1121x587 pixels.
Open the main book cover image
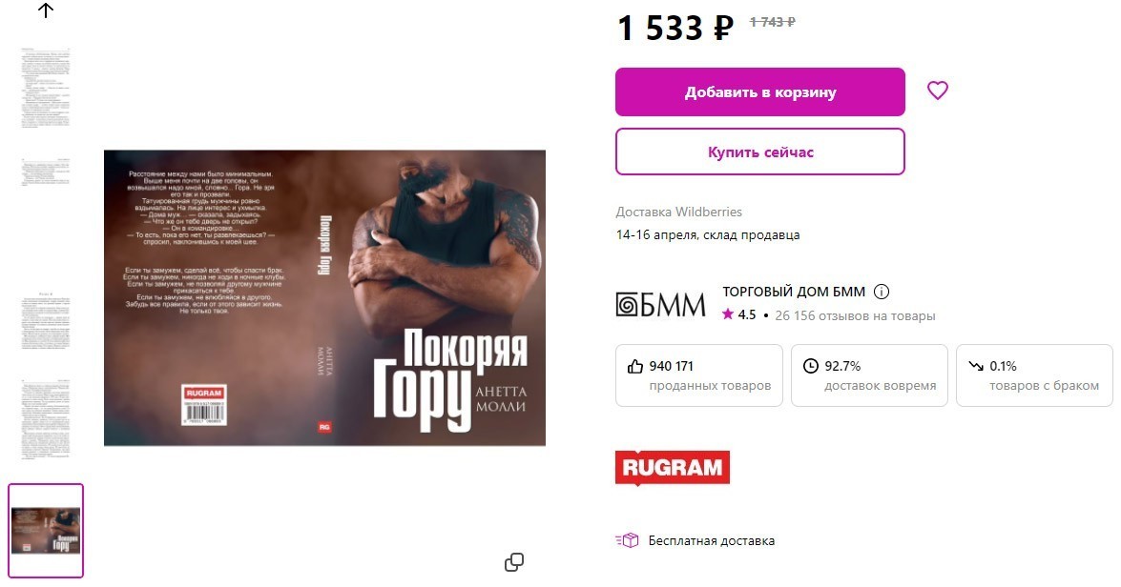pos(324,297)
